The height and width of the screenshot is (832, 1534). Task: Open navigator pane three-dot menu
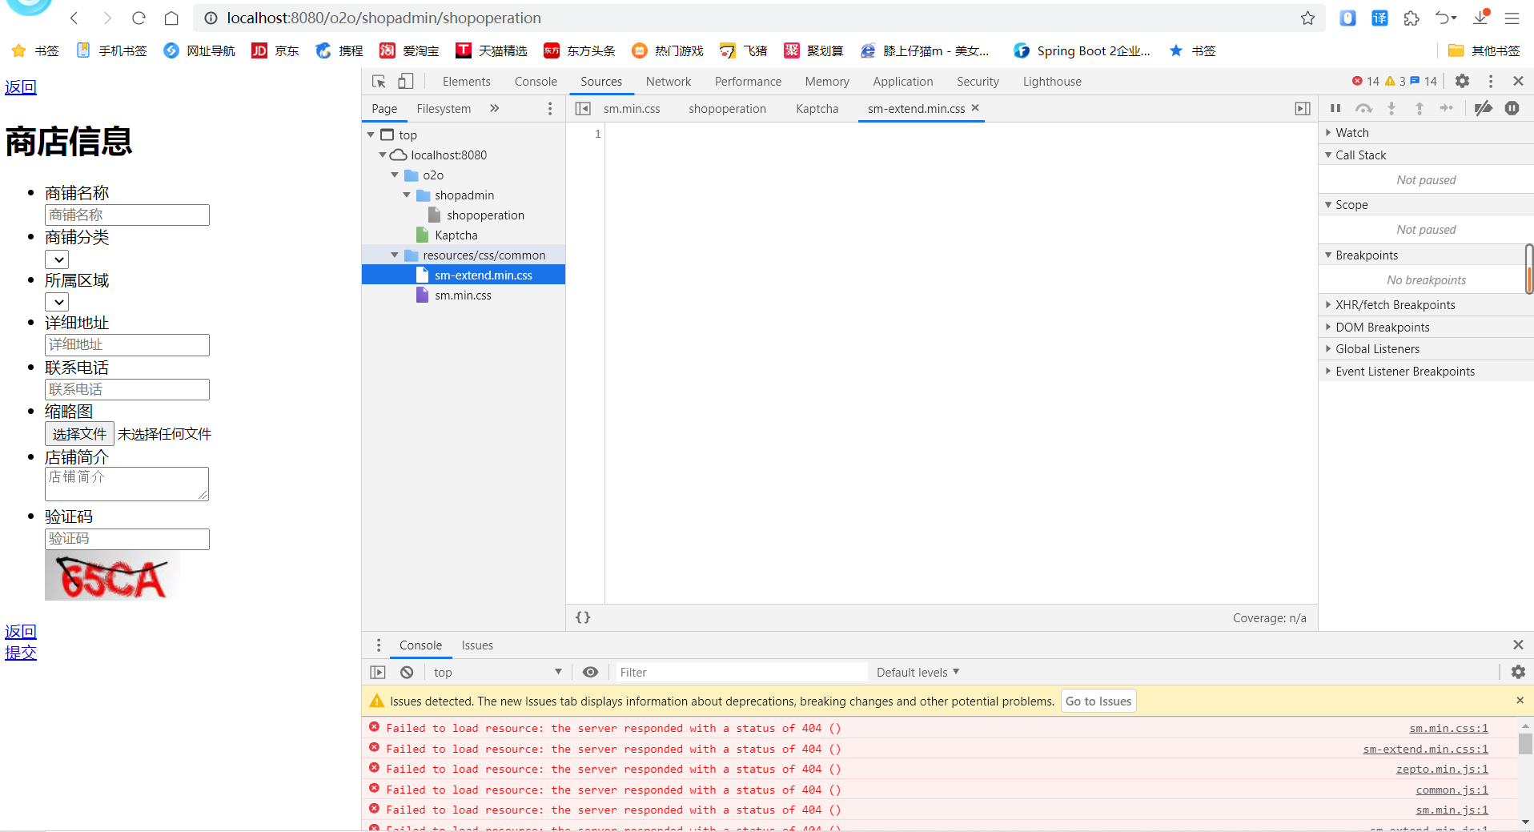549,108
